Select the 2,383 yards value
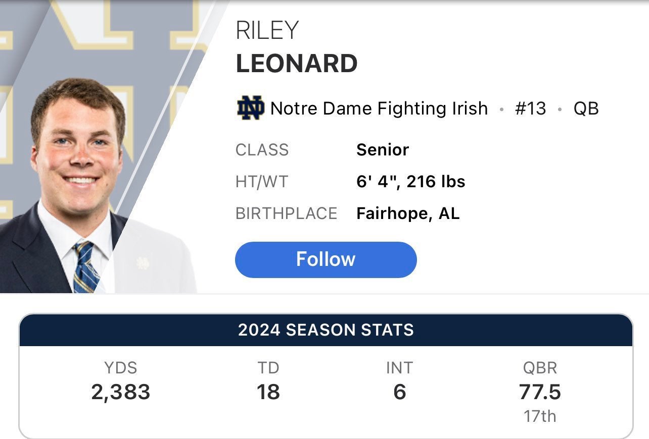649x439 pixels. pos(120,392)
